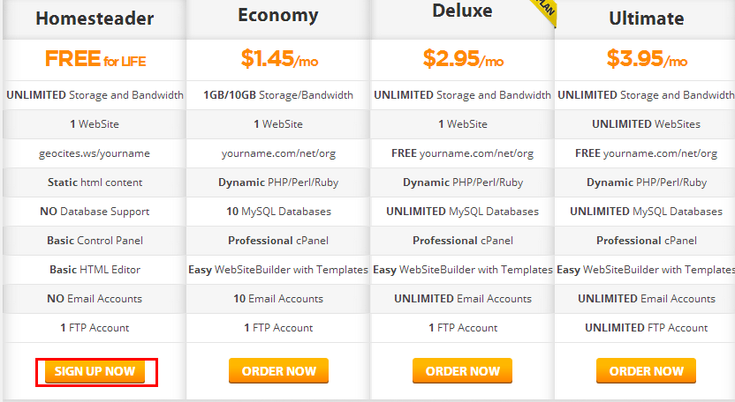Click the Economy plan title
Viewport: 735px width, 402px height.
278,15
